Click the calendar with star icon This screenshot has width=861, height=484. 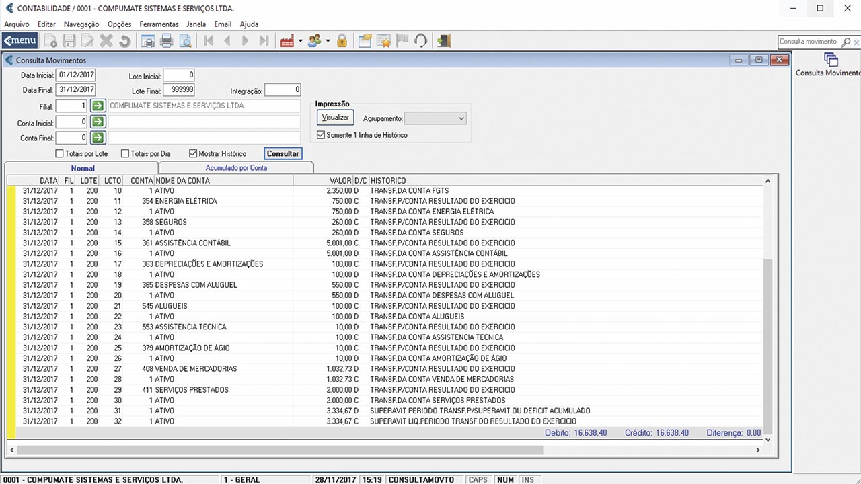click(x=383, y=41)
